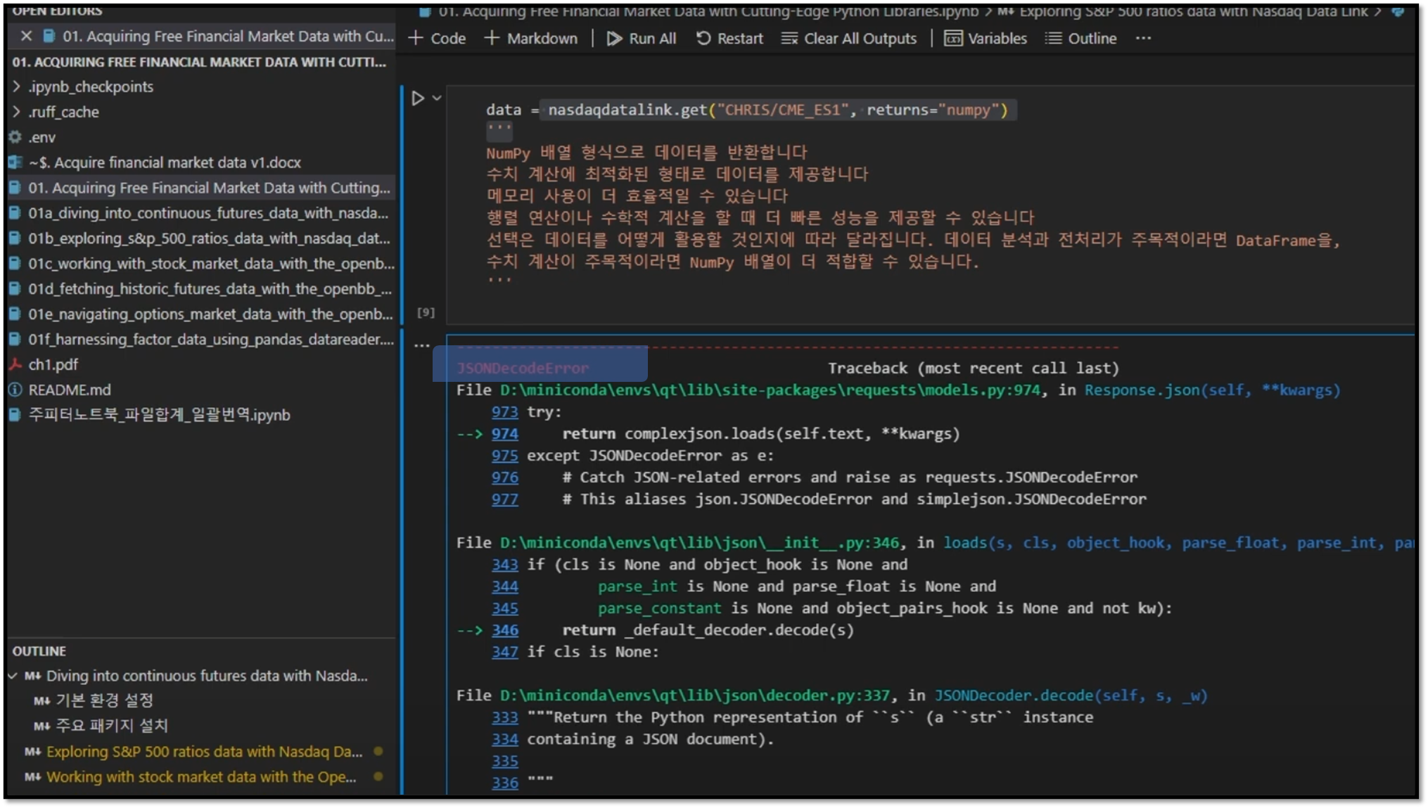Screen dimensions: 1428x808
Task: Follow the line 974 traceback link
Action: tap(504, 434)
